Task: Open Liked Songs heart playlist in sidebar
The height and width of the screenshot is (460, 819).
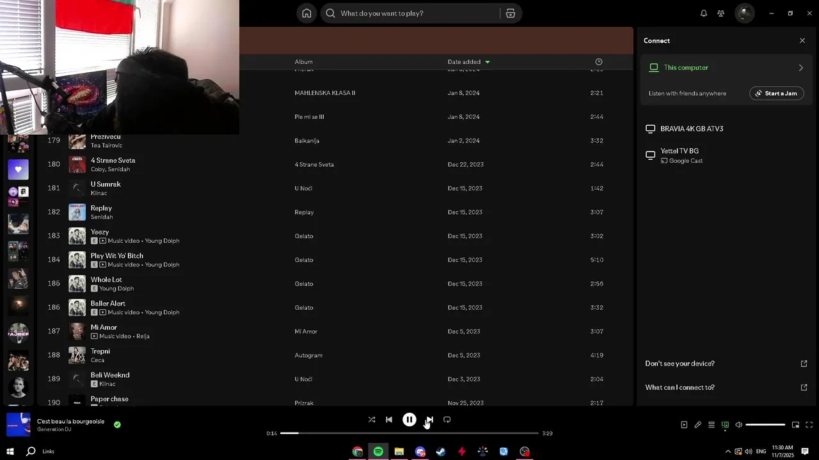Action: coord(18,169)
